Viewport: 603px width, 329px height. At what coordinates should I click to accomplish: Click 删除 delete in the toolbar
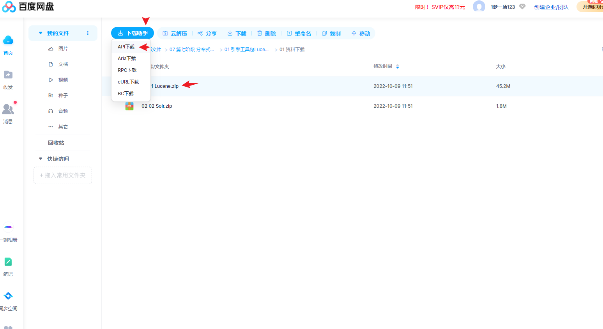267,34
